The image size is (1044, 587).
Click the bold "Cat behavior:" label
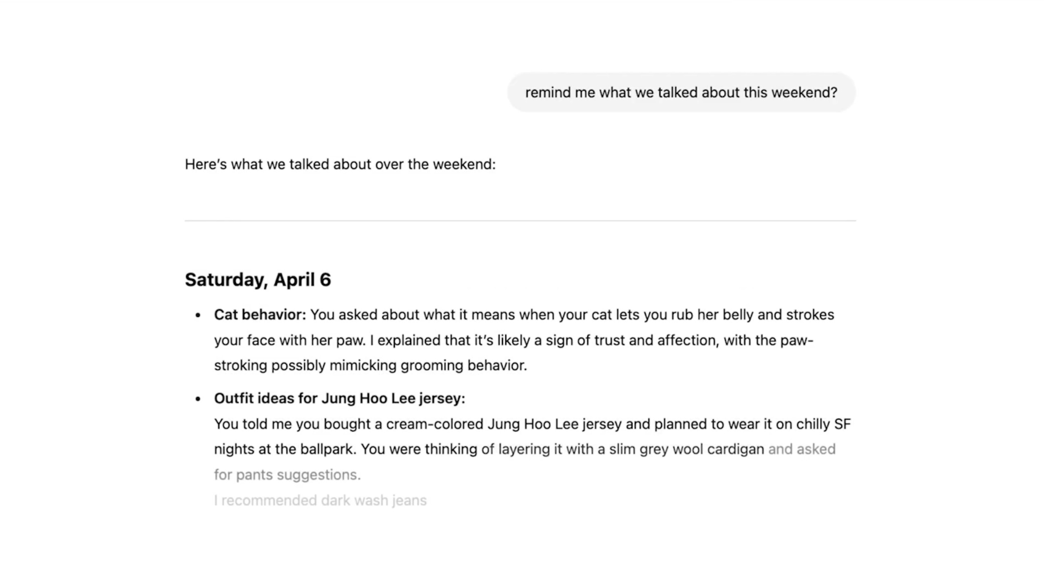point(260,315)
